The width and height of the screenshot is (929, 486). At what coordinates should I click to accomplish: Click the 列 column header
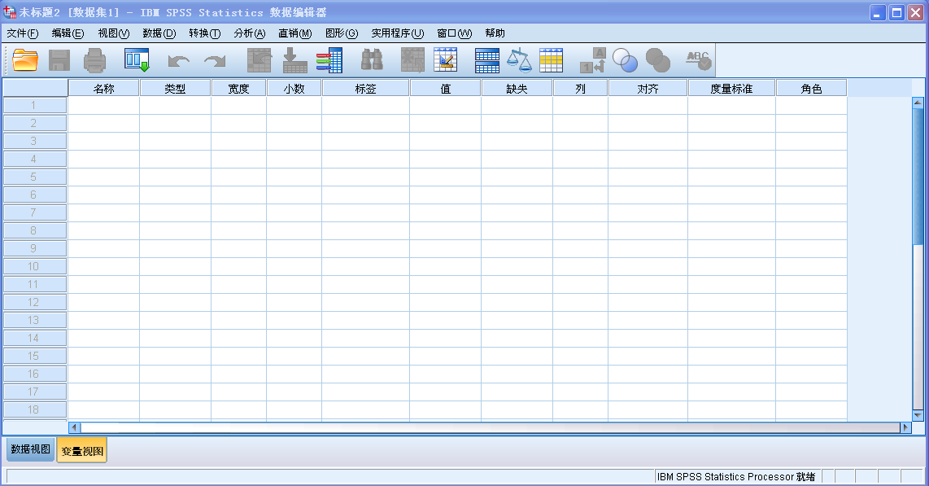pyautogui.click(x=580, y=88)
